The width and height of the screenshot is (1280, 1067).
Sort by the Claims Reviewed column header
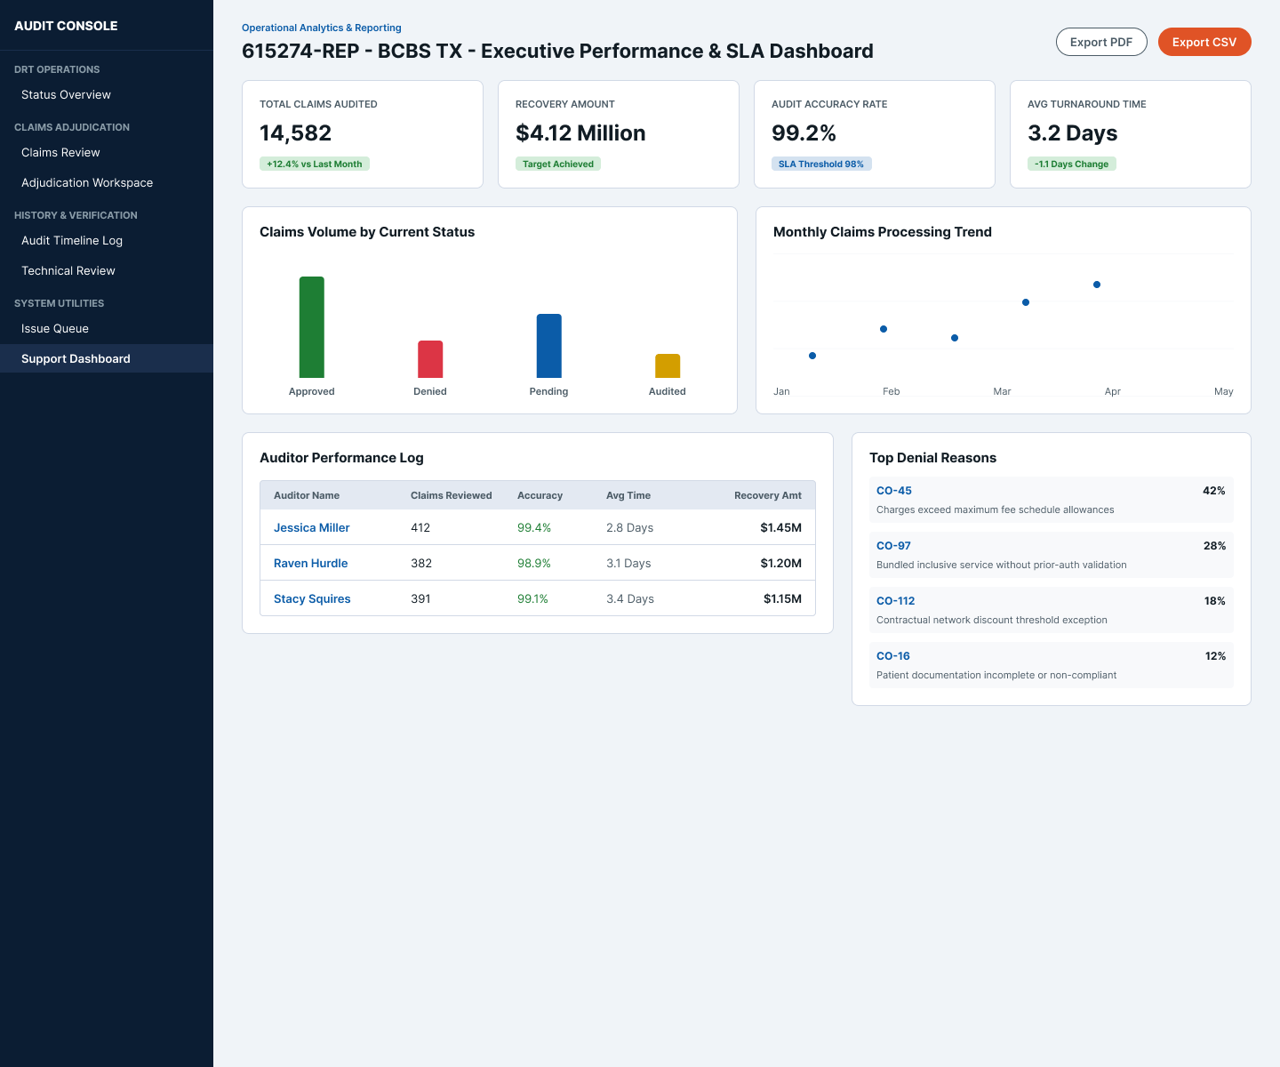pos(451,495)
